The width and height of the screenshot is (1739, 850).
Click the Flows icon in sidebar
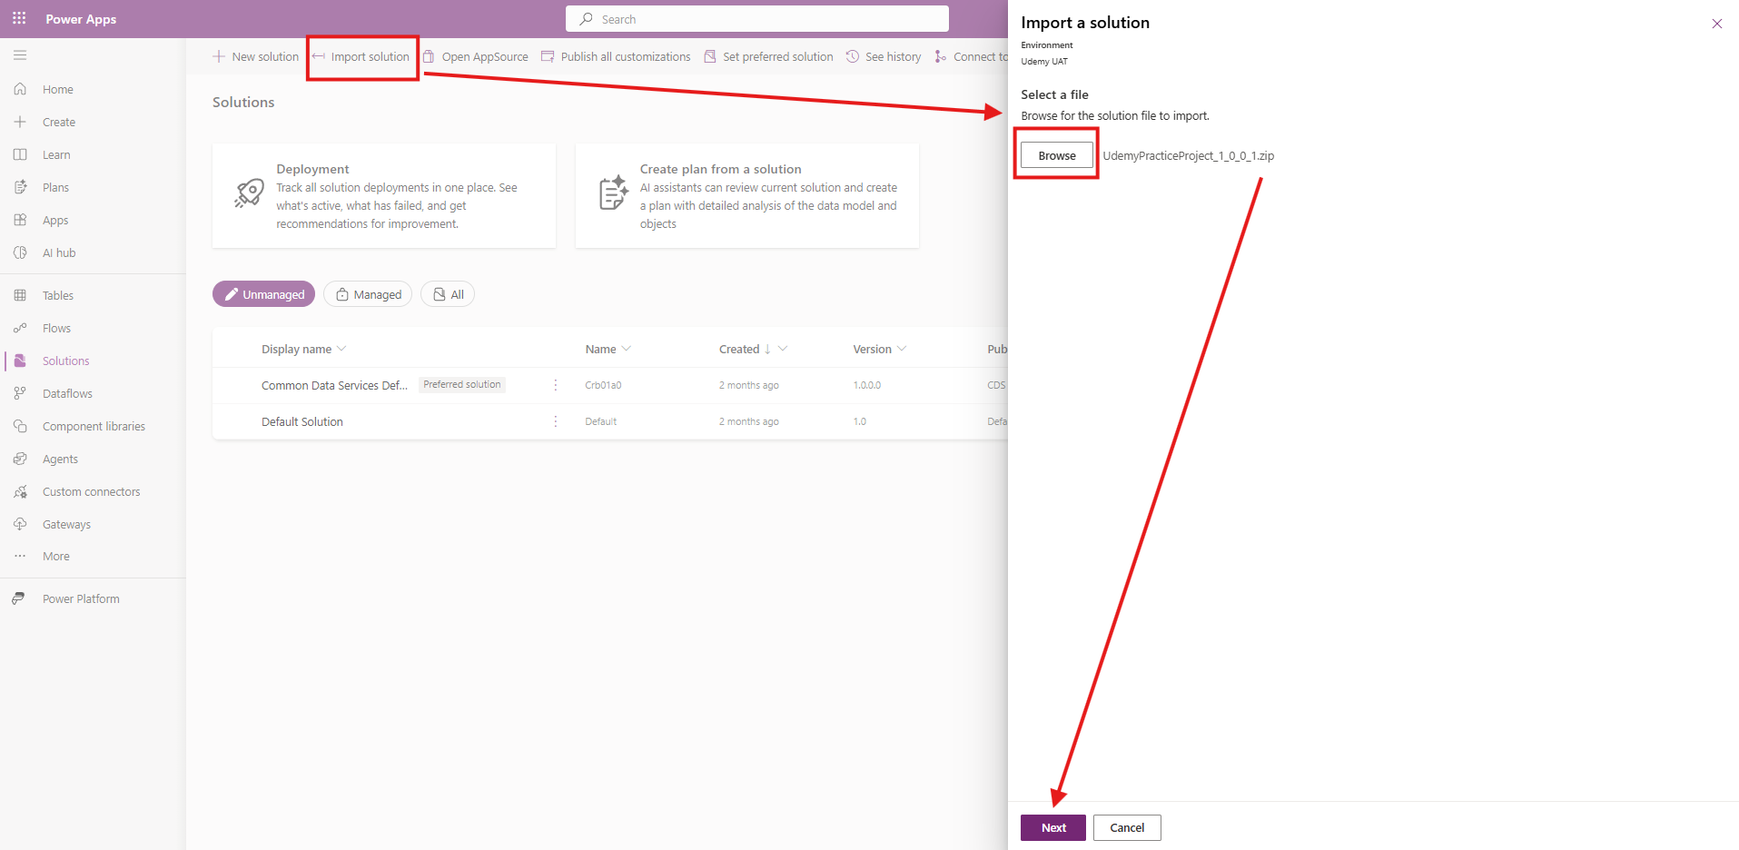[20, 328]
